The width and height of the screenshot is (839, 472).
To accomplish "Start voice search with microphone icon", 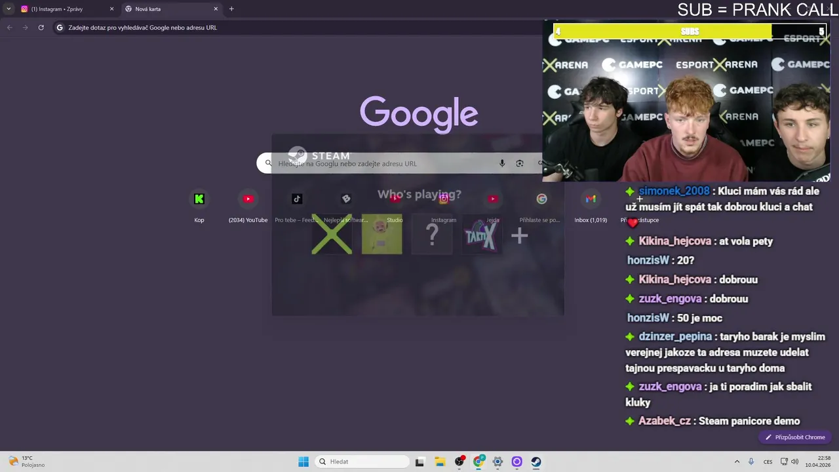I will 502,164.
